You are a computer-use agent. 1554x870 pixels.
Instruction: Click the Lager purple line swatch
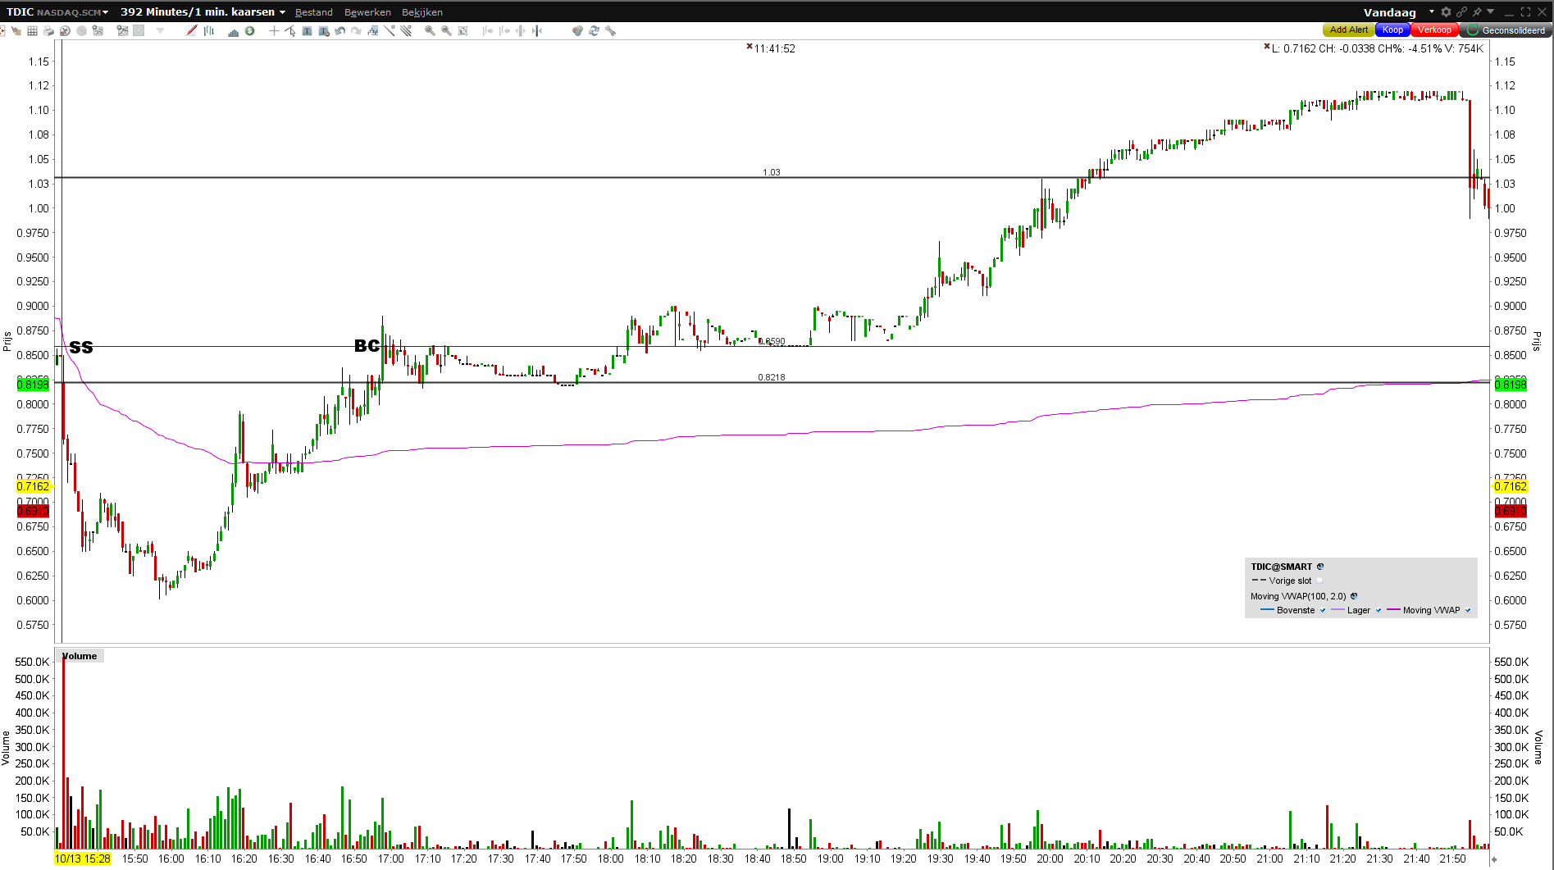pyautogui.click(x=1338, y=610)
